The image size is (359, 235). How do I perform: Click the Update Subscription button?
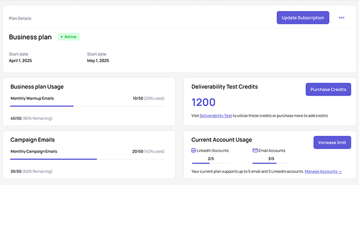coord(303,18)
